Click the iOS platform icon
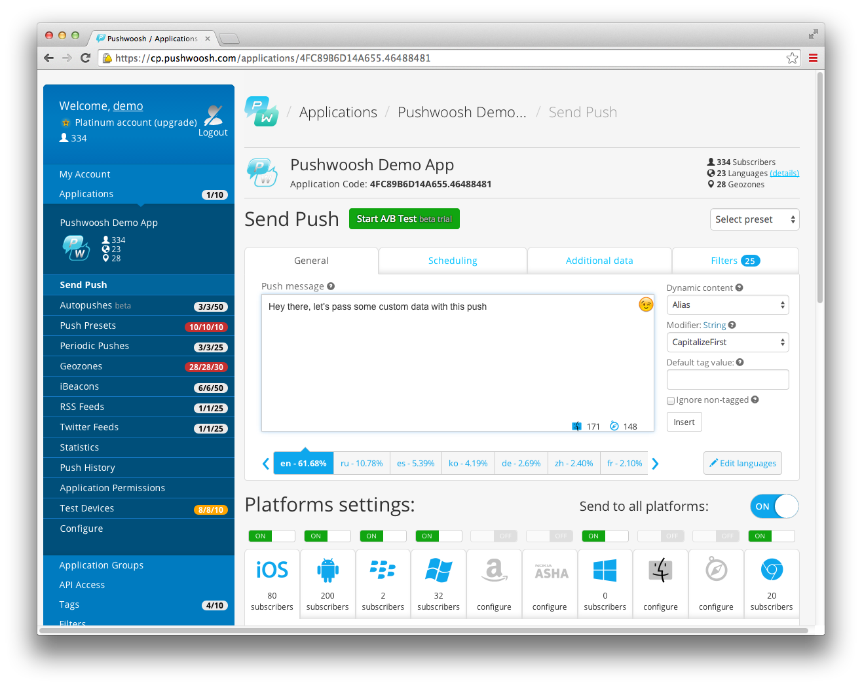Screen dimensions: 862x687 tap(272, 570)
